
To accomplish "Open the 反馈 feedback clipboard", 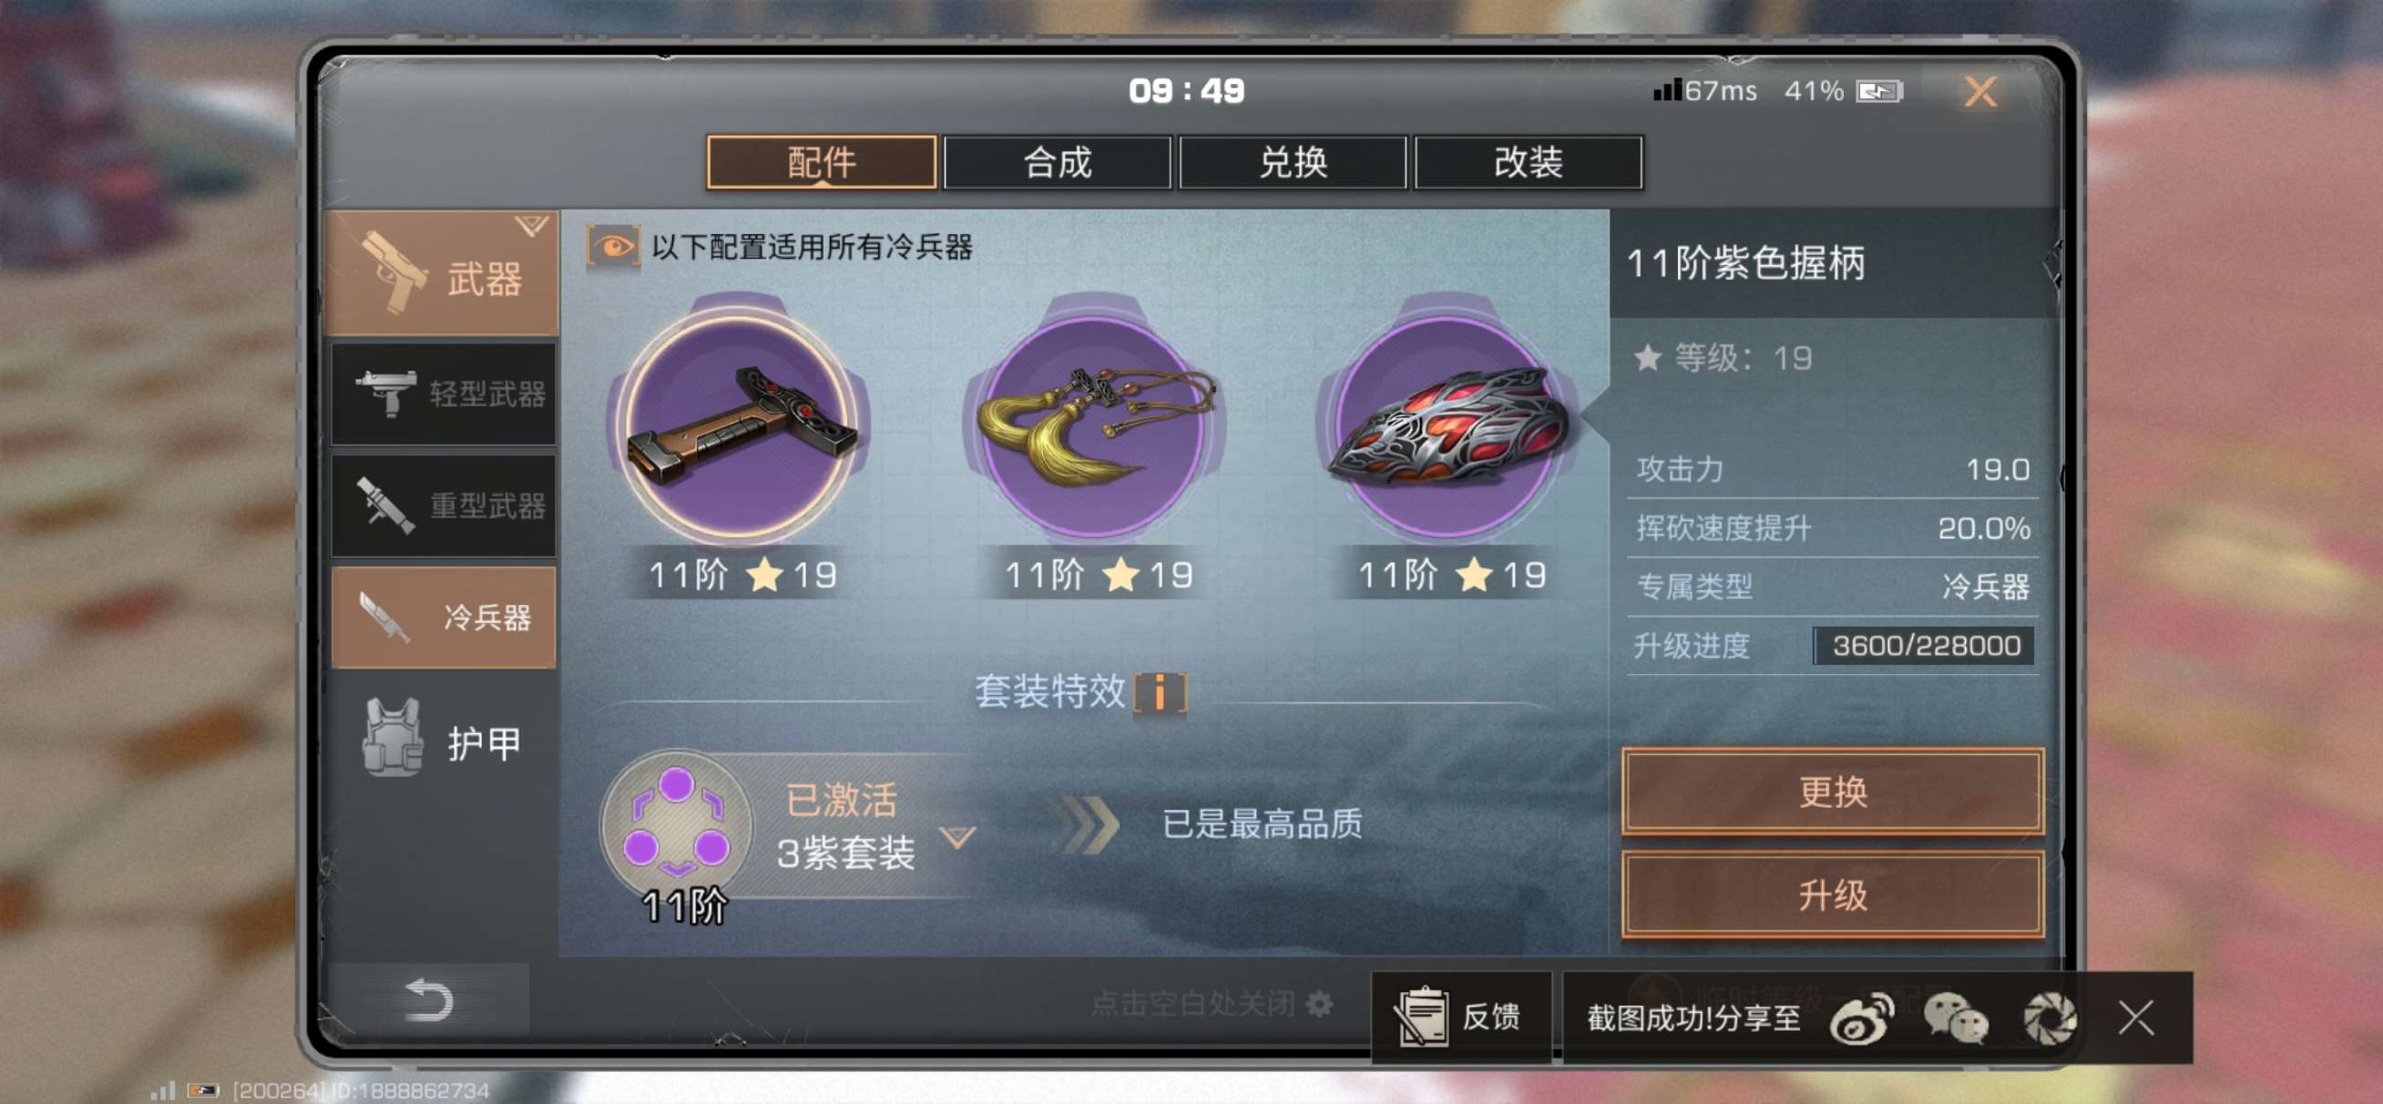I will tap(1460, 1017).
